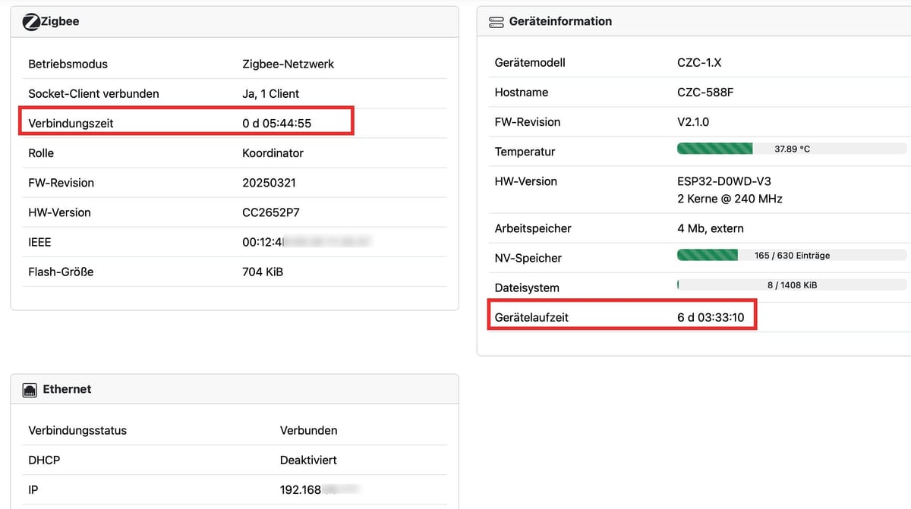Click the Gerätemodell value CZC-1.X
This screenshot has height=509, width=911.
[x=699, y=63]
